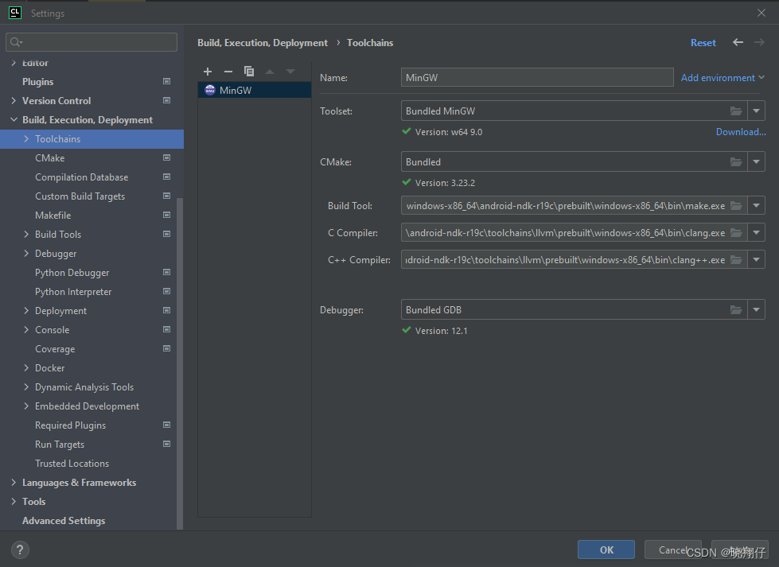Click project-level icon beside Python Interpreter
This screenshot has width=779, height=567.
point(167,291)
